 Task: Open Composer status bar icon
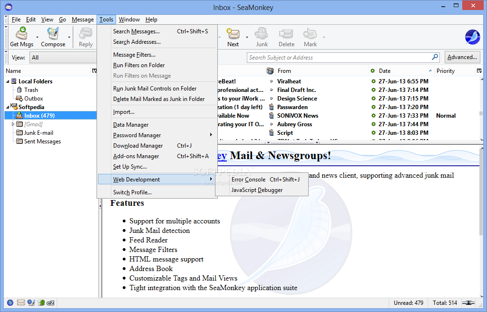point(31,302)
